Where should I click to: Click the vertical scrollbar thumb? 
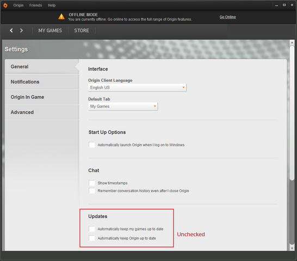[292, 113]
